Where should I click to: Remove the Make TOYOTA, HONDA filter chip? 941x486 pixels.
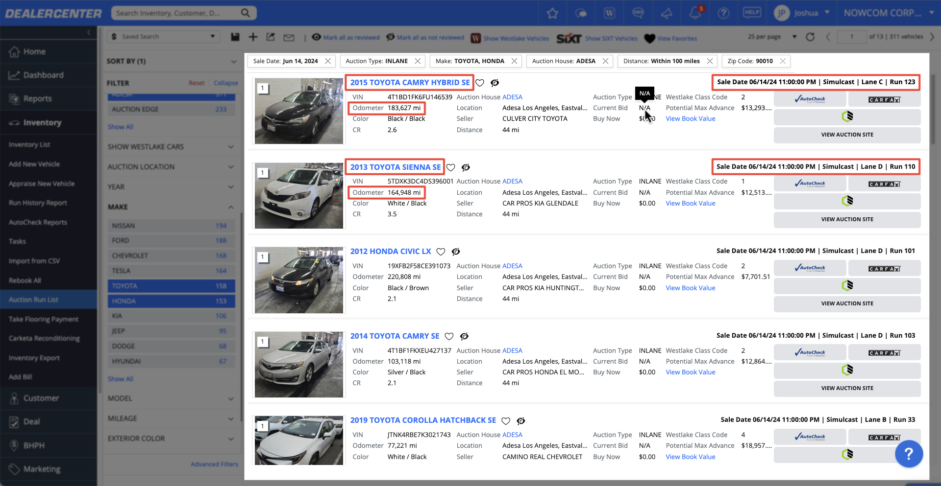pos(514,61)
